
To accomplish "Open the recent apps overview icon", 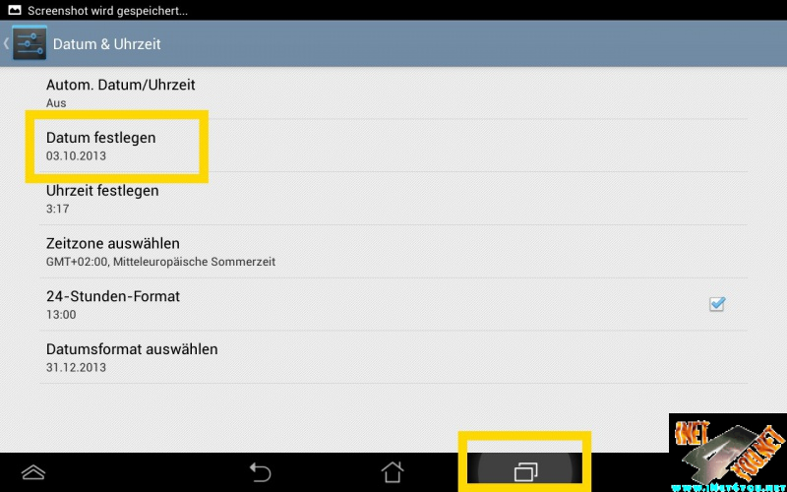I will (526, 472).
